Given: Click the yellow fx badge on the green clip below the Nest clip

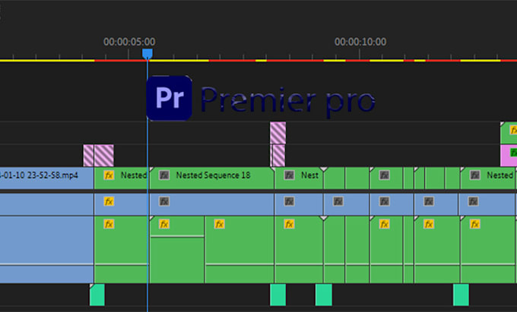Looking at the screenshot, I should (x=289, y=225).
